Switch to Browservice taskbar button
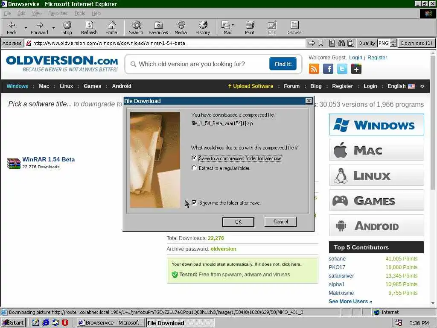 111,322
